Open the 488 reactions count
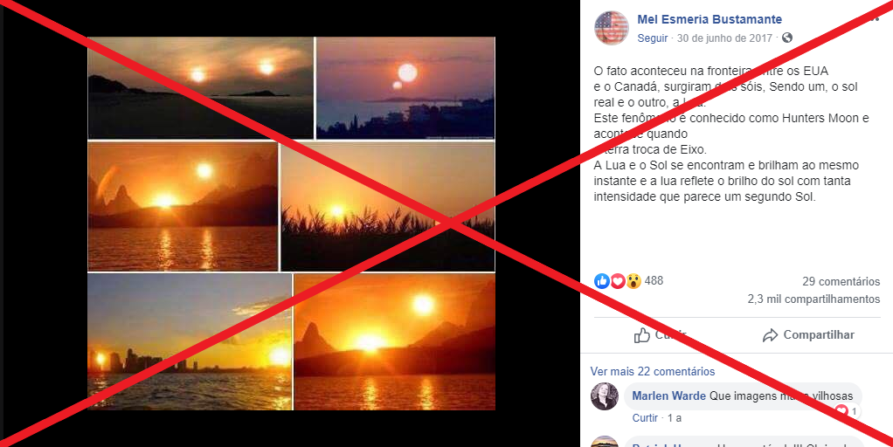The image size is (893, 447). pyautogui.click(x=654, y=280)
